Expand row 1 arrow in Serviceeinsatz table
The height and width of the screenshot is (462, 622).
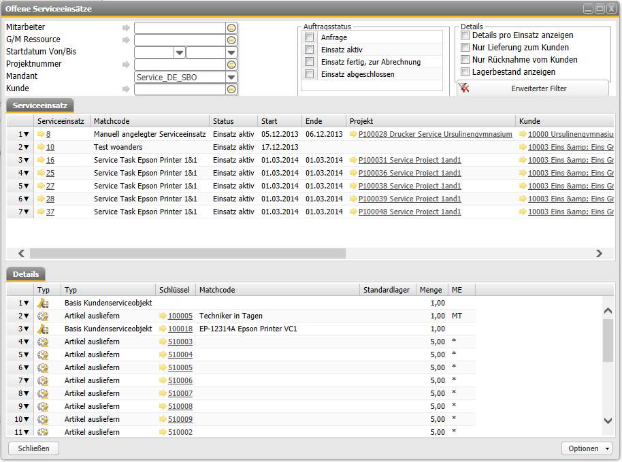coord(26,135)
